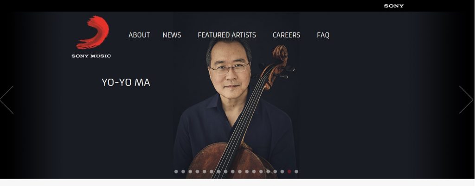Choose the dot just before the red one
475x186 pixels.
pos(282,172)
